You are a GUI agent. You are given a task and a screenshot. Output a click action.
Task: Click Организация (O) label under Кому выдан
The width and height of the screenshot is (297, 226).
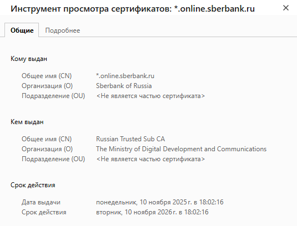pyautogui.click(x=47, y=86)
